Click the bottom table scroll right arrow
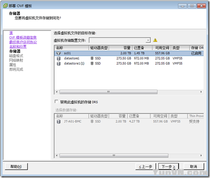210x178 pixels. (201, 155)
